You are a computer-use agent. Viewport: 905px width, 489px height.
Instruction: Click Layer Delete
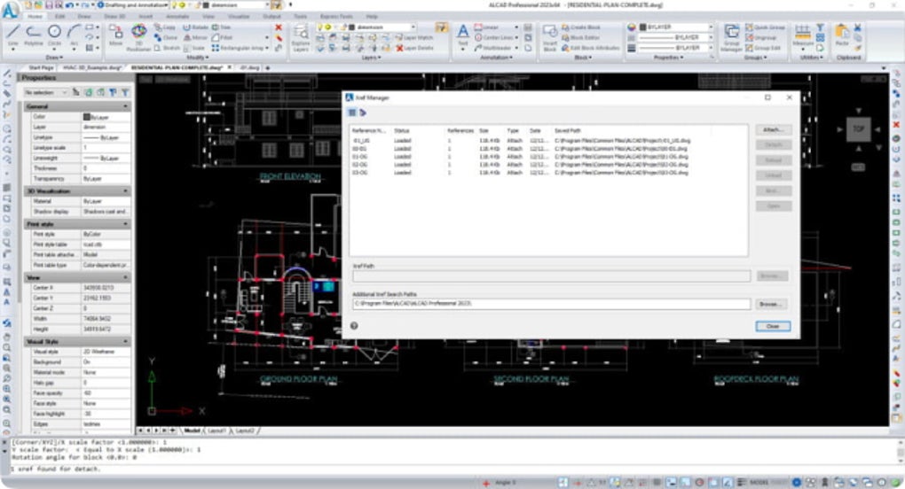click(413, 48)
